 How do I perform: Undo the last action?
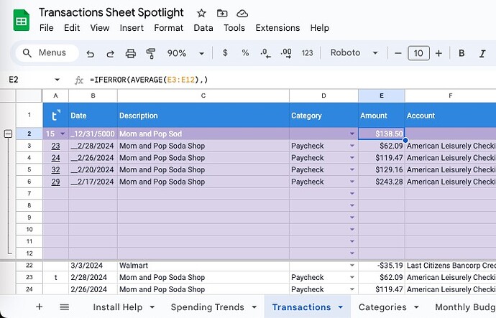click(x=91, y=54)
